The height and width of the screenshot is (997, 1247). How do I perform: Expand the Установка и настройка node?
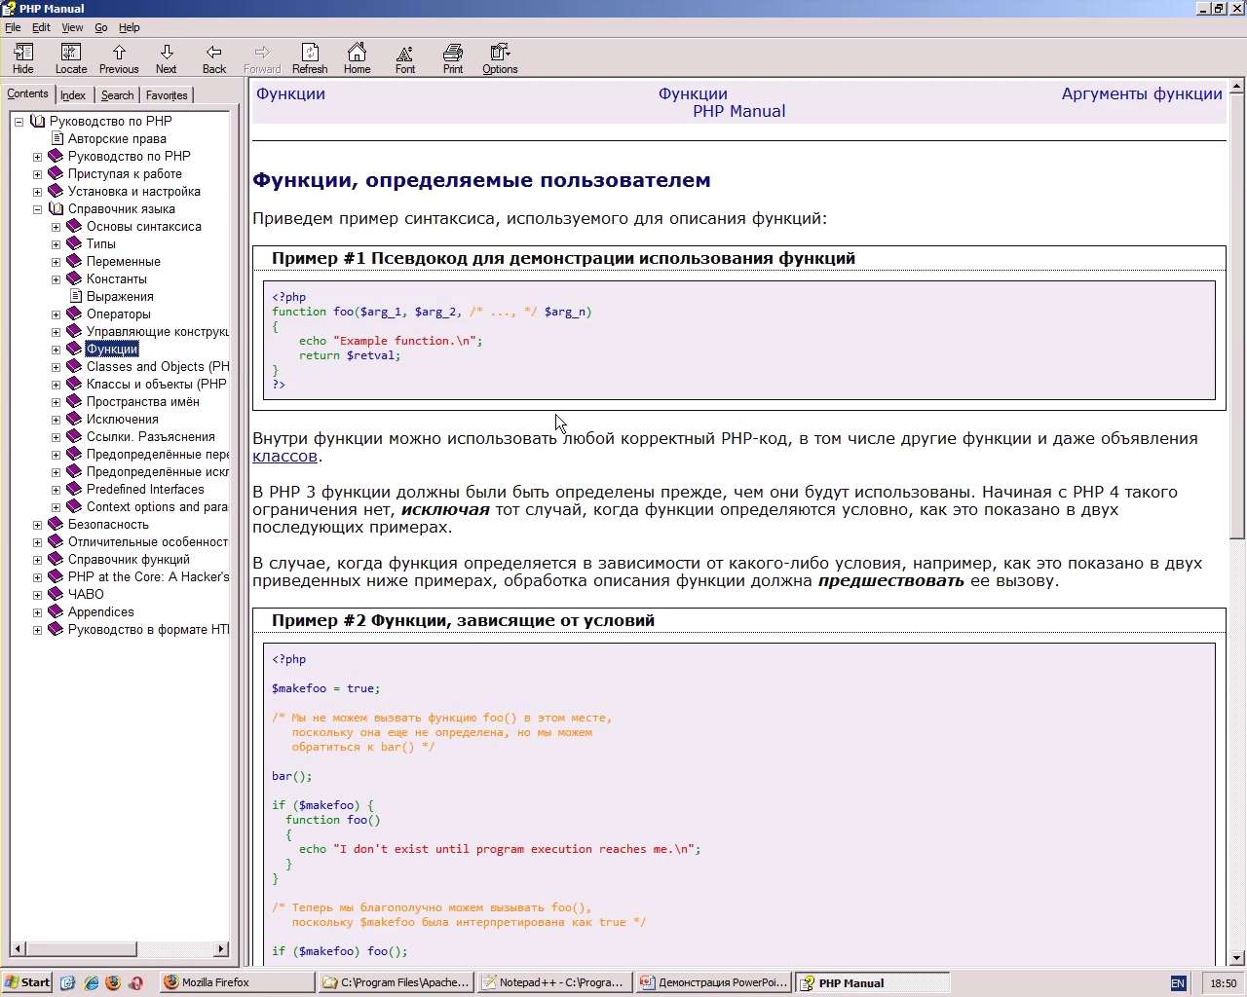pos(37,192)
